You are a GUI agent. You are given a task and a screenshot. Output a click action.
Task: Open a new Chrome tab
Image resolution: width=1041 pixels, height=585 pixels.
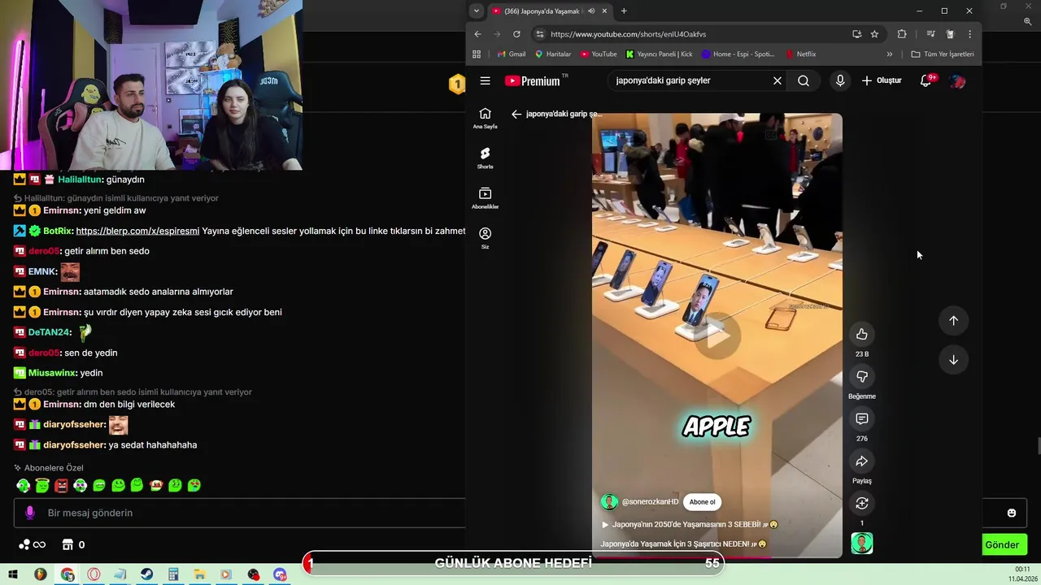pyautogui.click(x=624, y=11)
